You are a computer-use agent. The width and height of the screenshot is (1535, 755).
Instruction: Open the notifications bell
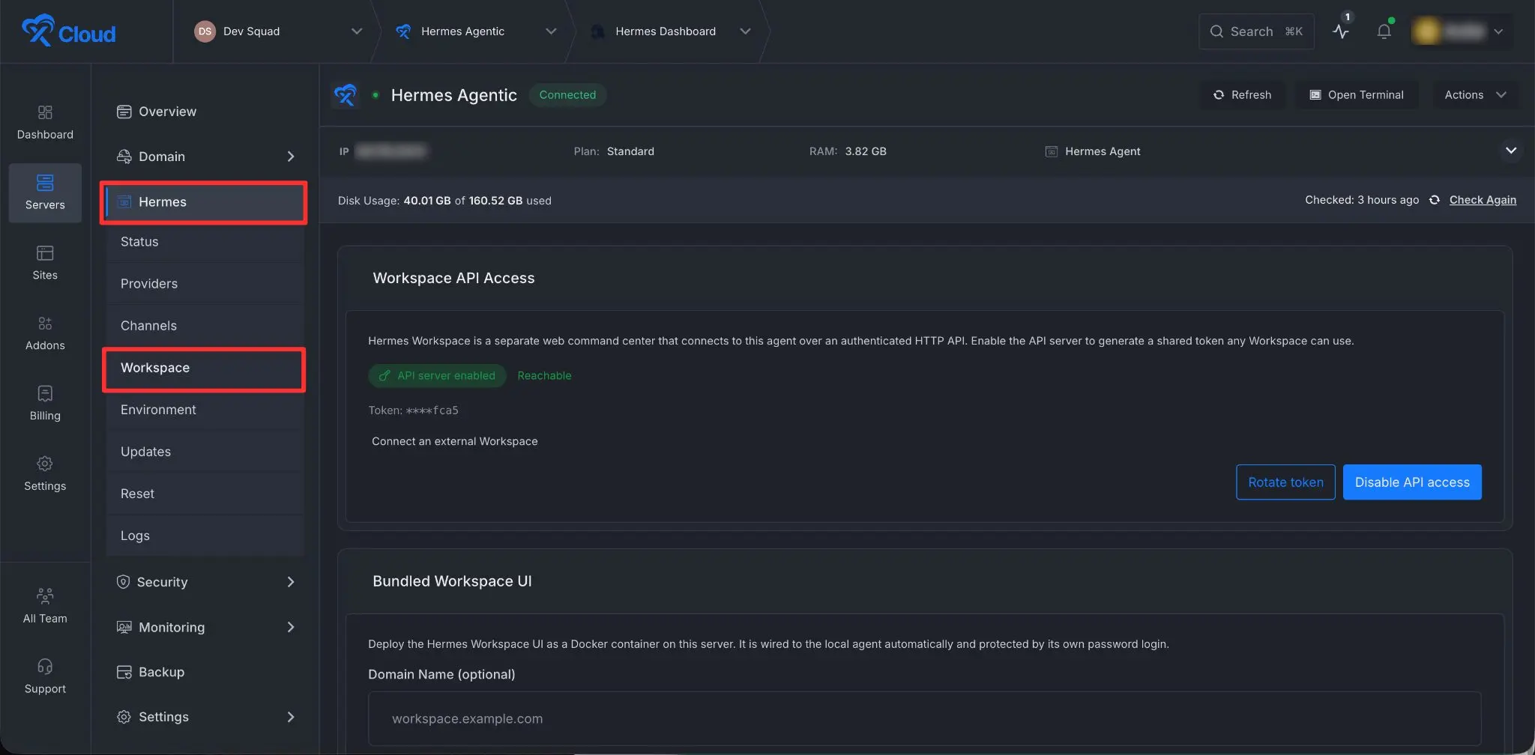coord(1384,31)
